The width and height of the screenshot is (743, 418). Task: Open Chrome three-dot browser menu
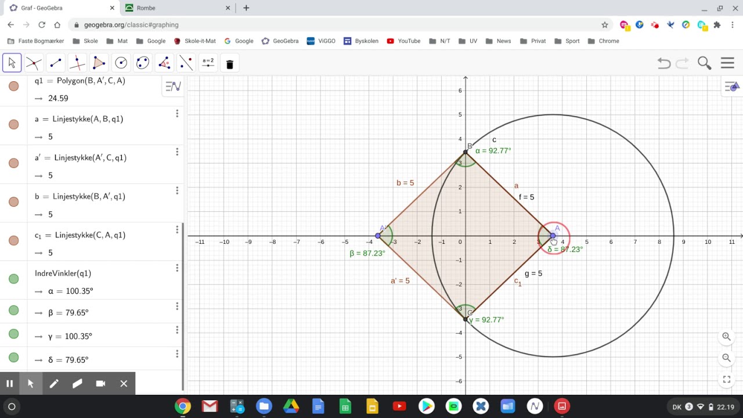tap(732, 25)
